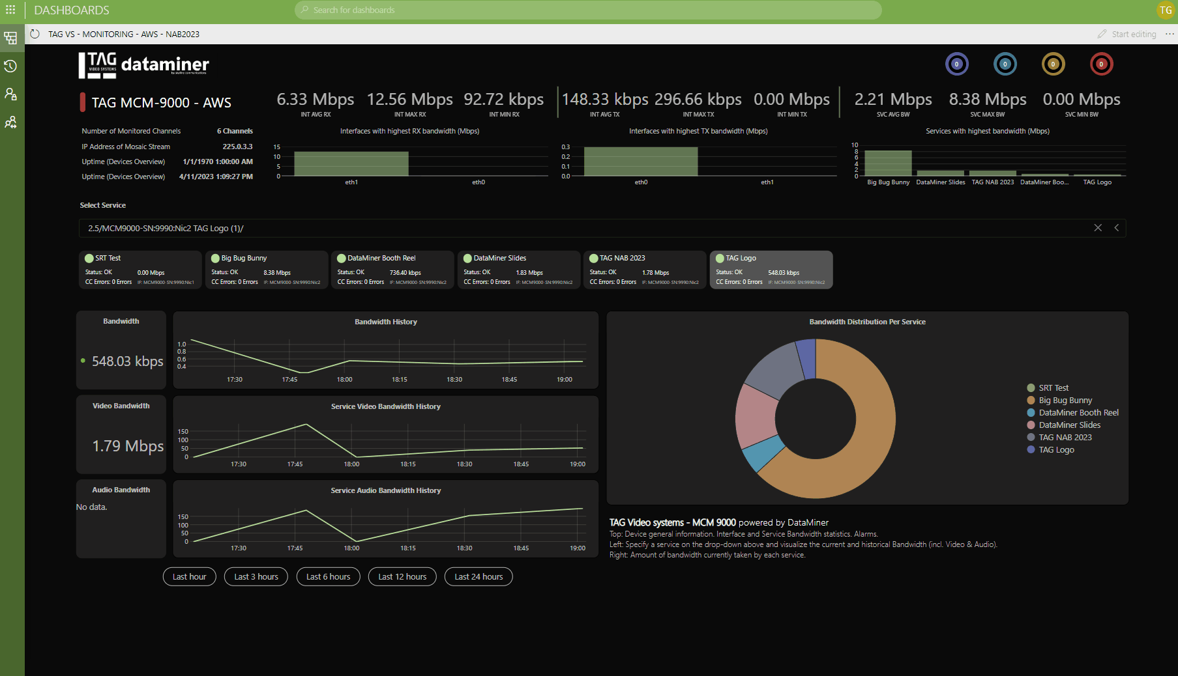Open the dashboards folder tree icon
The image size is (1178, 676).
click(10, 38)
